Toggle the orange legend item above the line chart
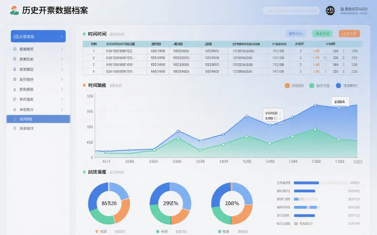 [x=288, y=85]
